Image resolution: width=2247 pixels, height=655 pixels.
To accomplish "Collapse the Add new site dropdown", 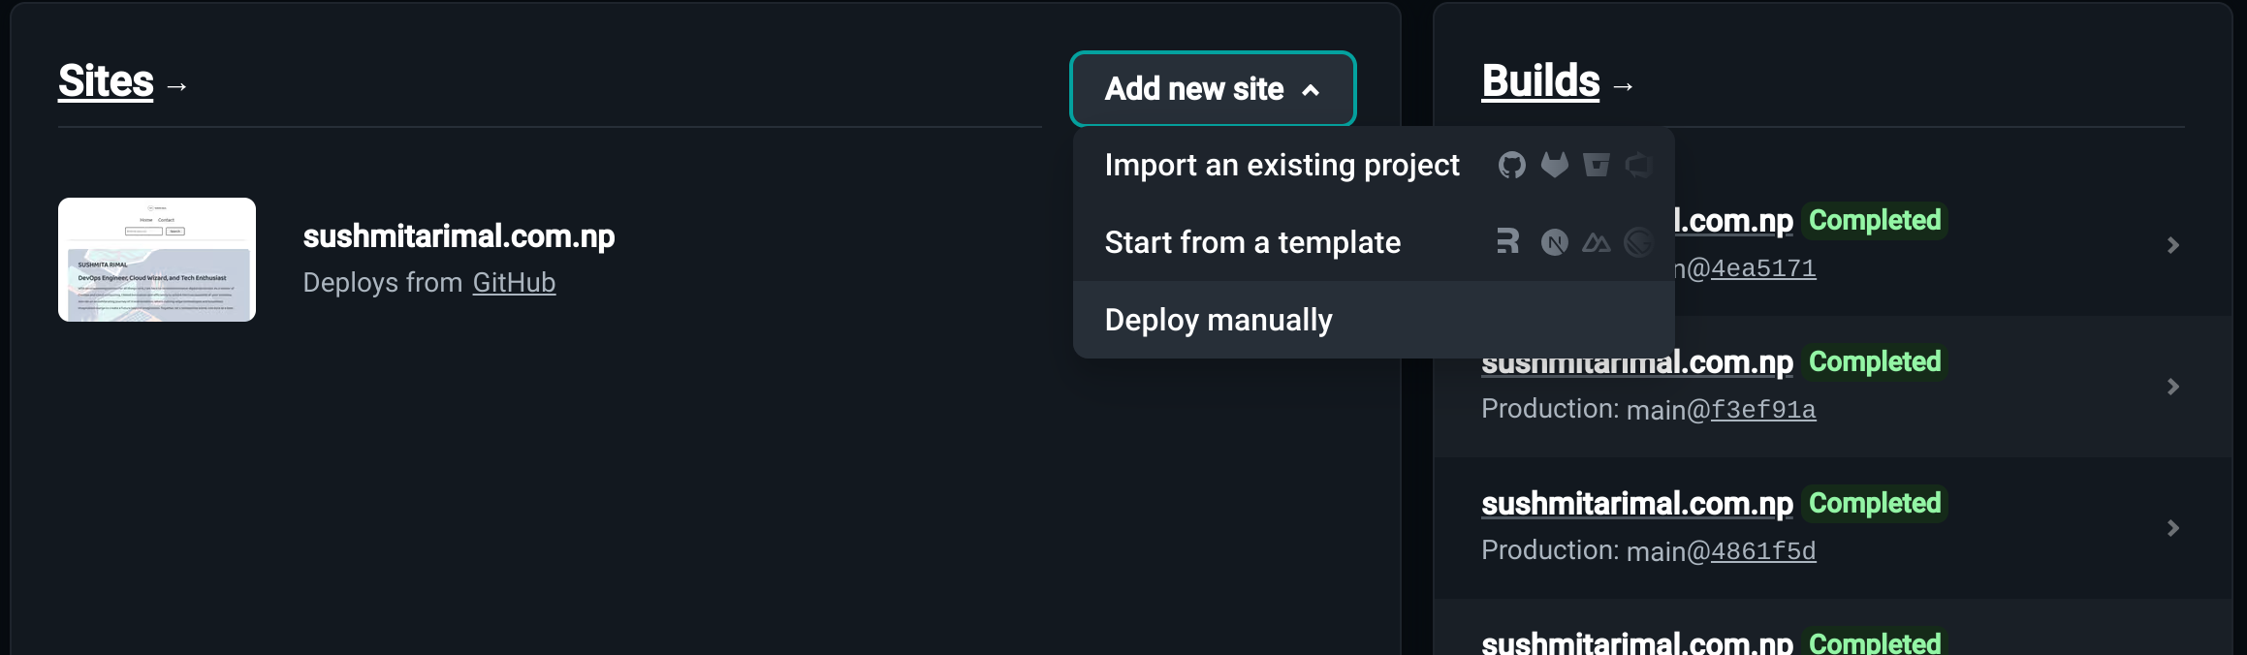I will click(1213, 89).
